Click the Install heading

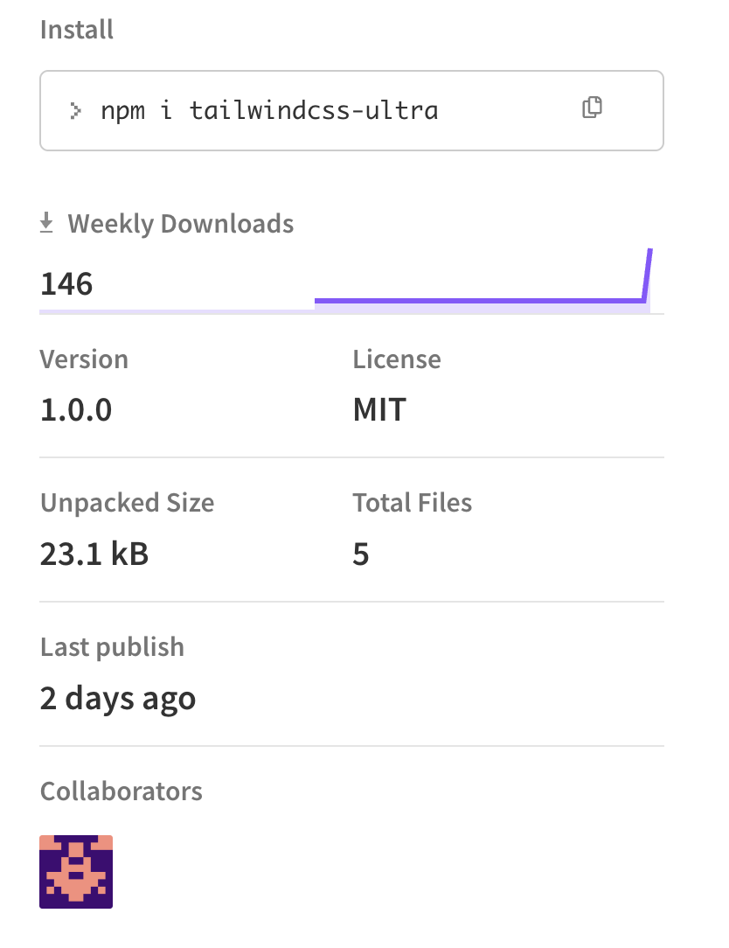tap(77, 30)
